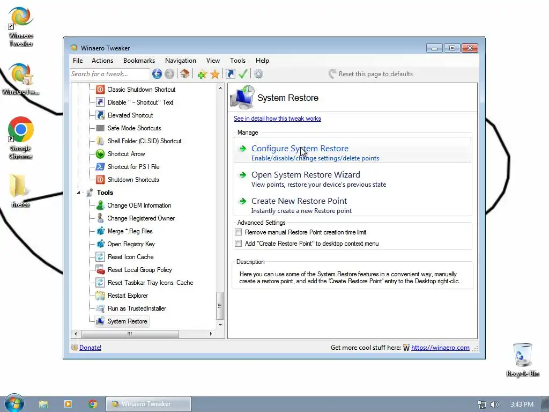Open See in detail how this tweak works link
Viewport: 549px width, 412px height.
[277, 119]
